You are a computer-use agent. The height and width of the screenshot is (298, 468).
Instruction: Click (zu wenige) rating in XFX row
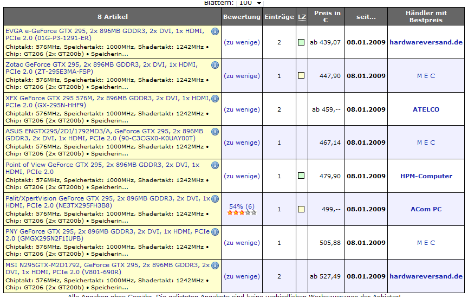tap(242, 109)
